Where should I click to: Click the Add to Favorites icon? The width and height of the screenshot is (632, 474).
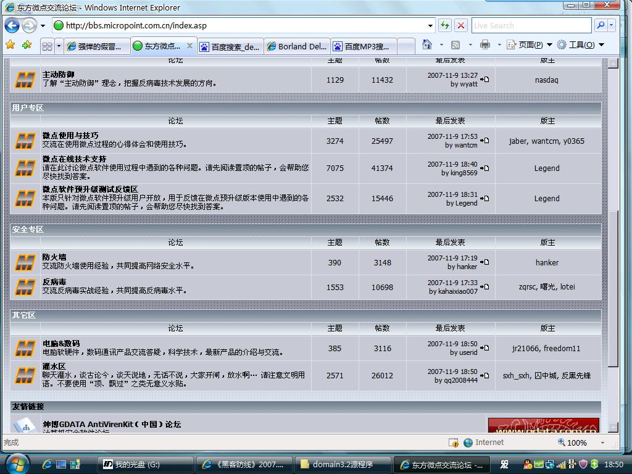pyautogui.click(x=26, y=45)
